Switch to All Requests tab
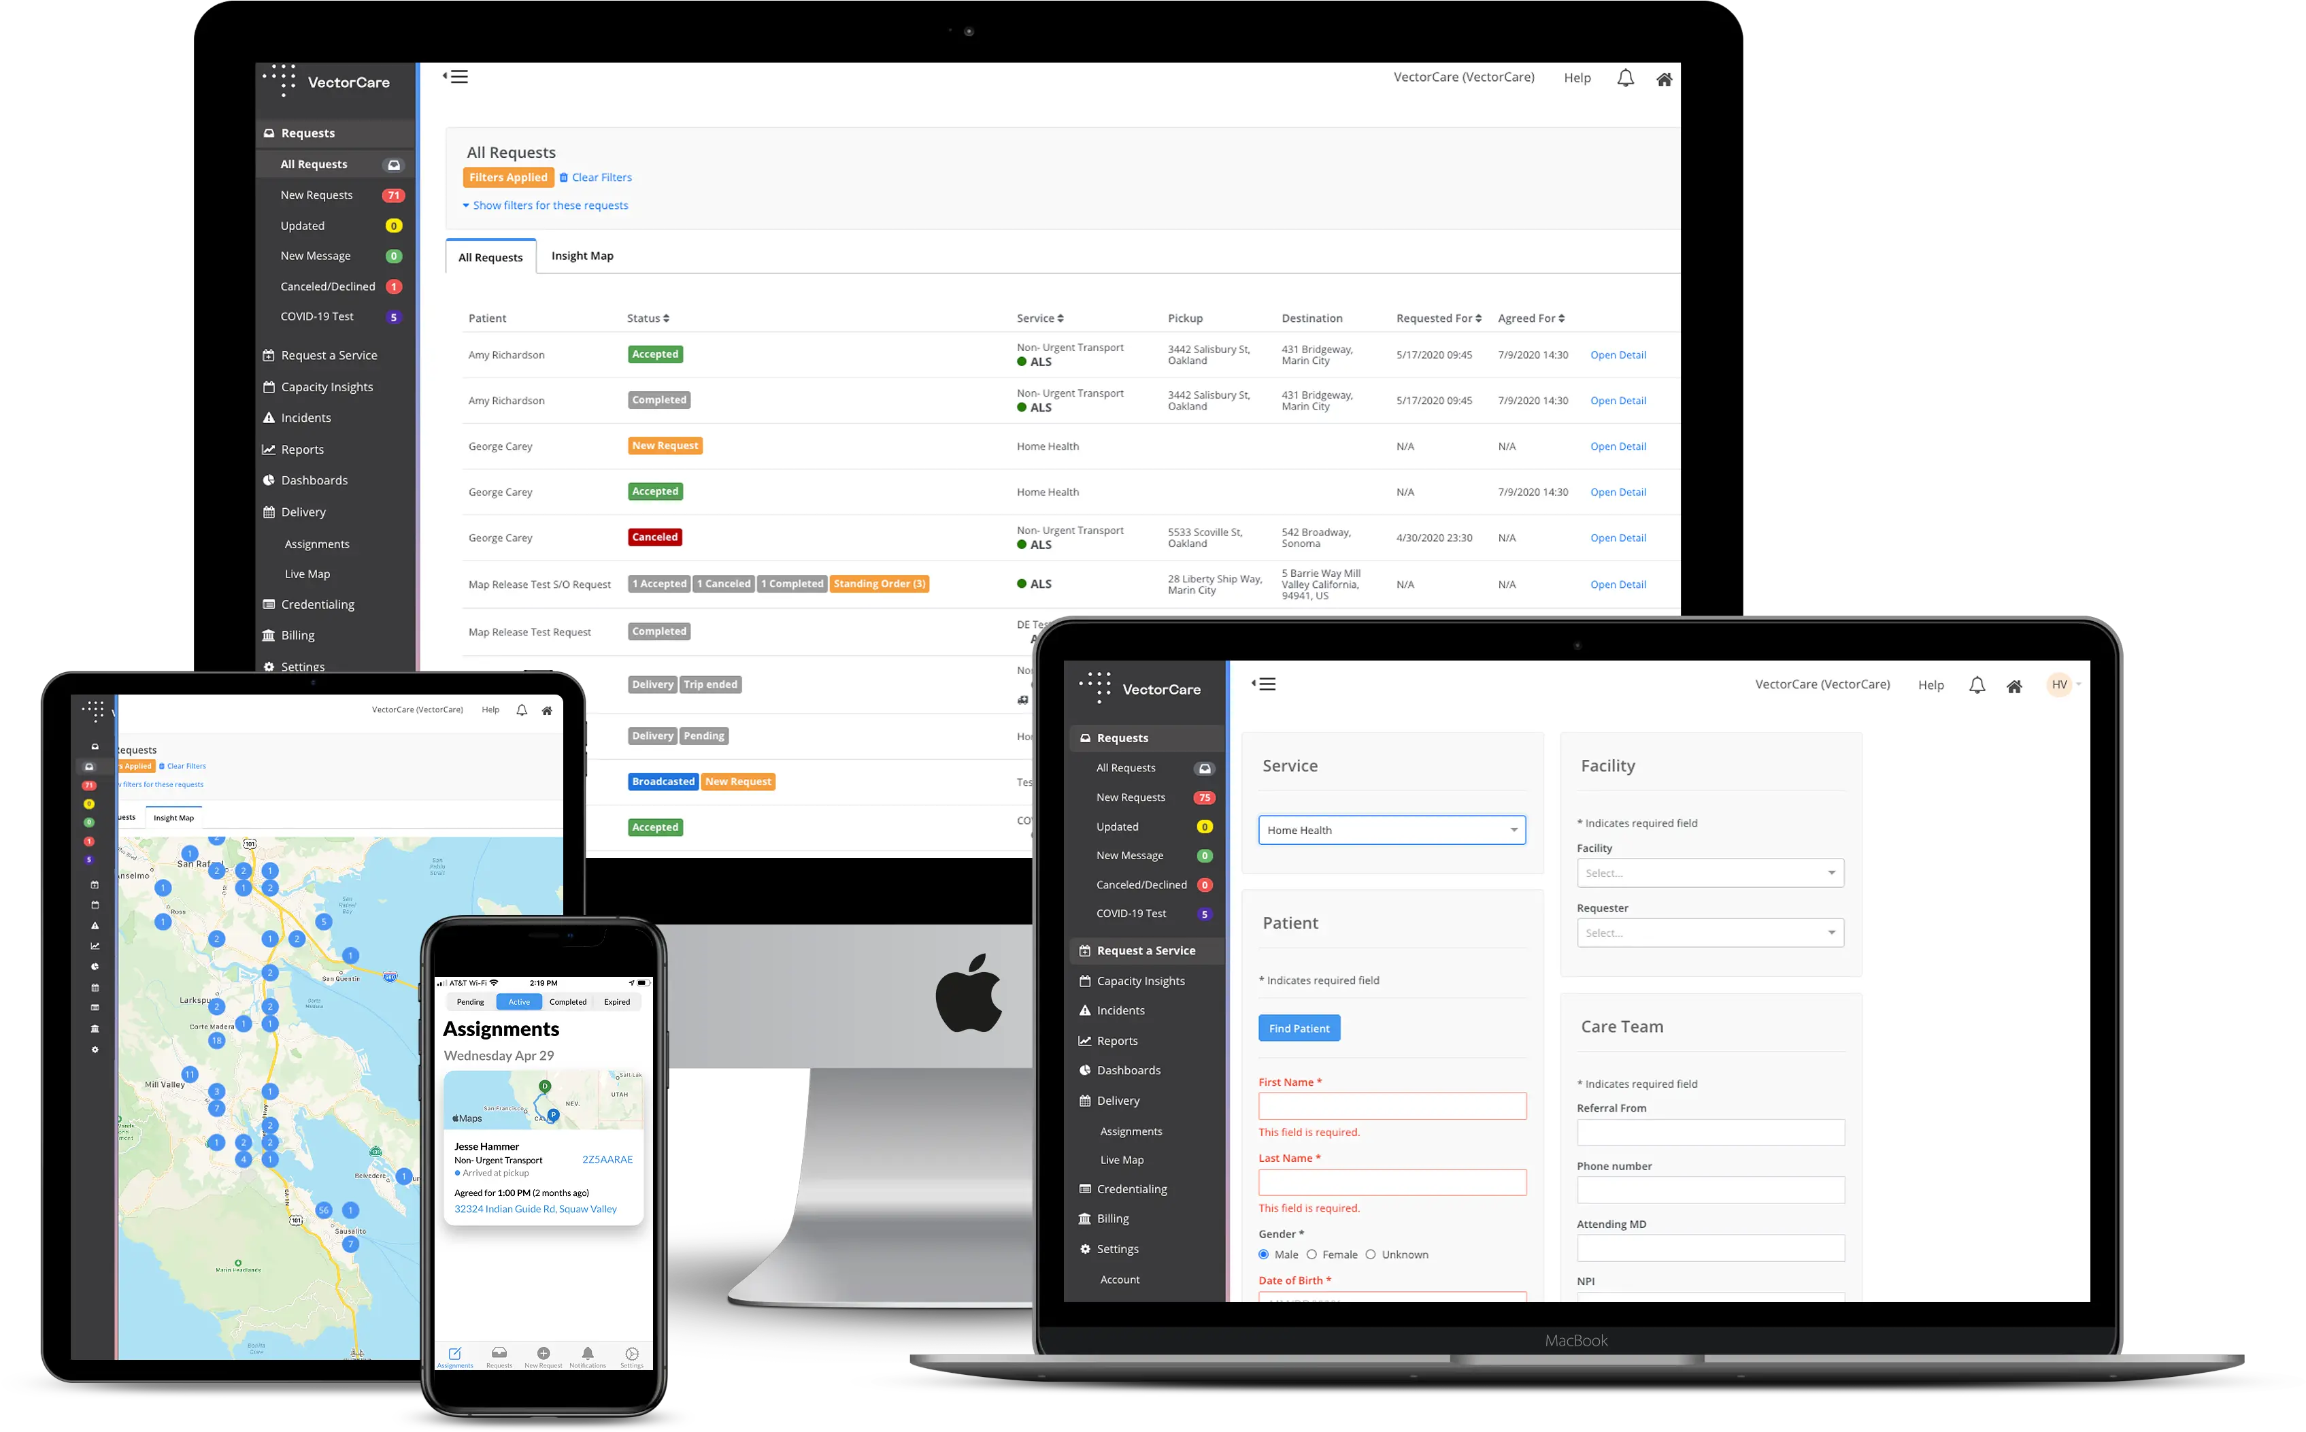The height and width of the screenshot is (1432, 2306). [x=488, y=256]
